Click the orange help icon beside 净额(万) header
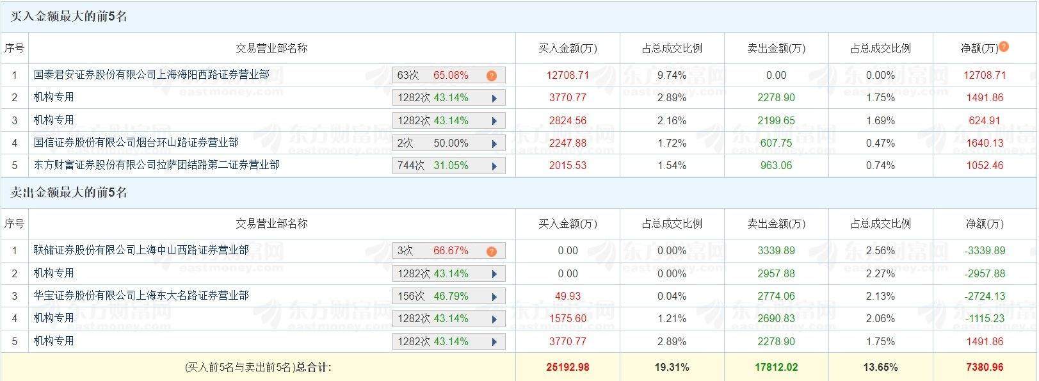The height and width of the screenshot is (381, 1039). point(1004,46)
